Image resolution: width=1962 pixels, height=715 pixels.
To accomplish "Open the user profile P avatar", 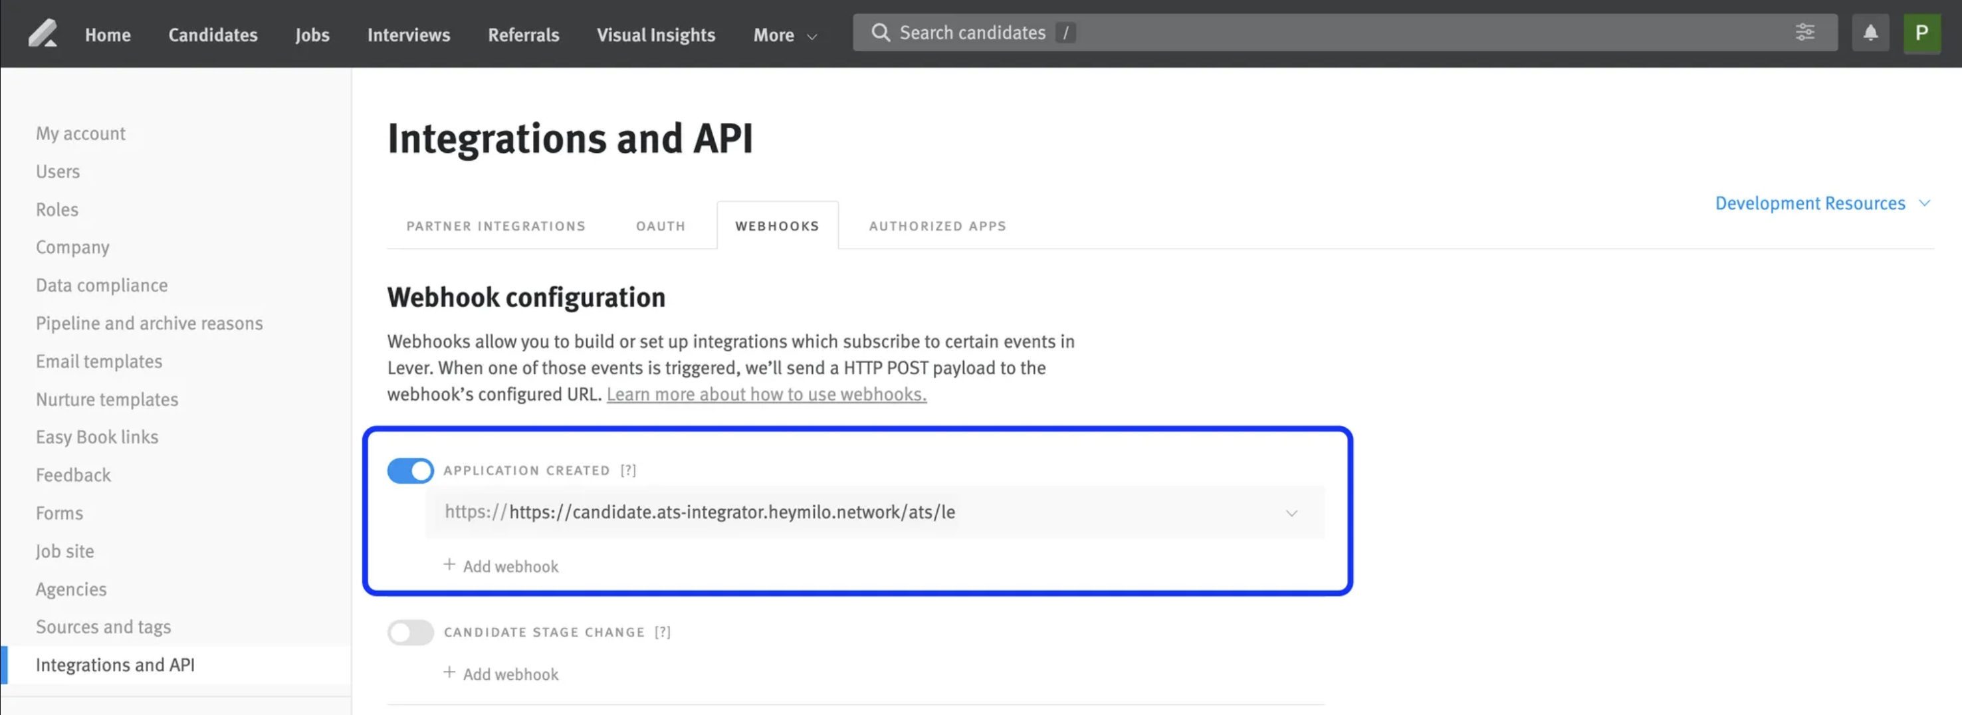I will click(1921, 33).
